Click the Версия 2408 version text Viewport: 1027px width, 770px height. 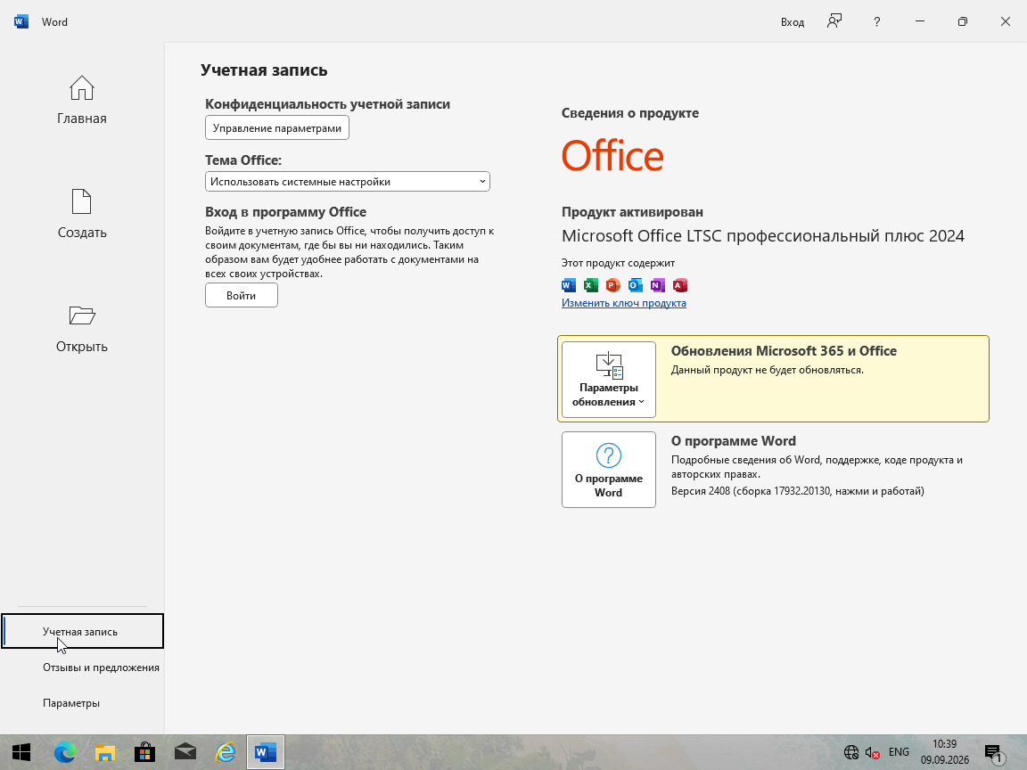[x=797, y=491]
